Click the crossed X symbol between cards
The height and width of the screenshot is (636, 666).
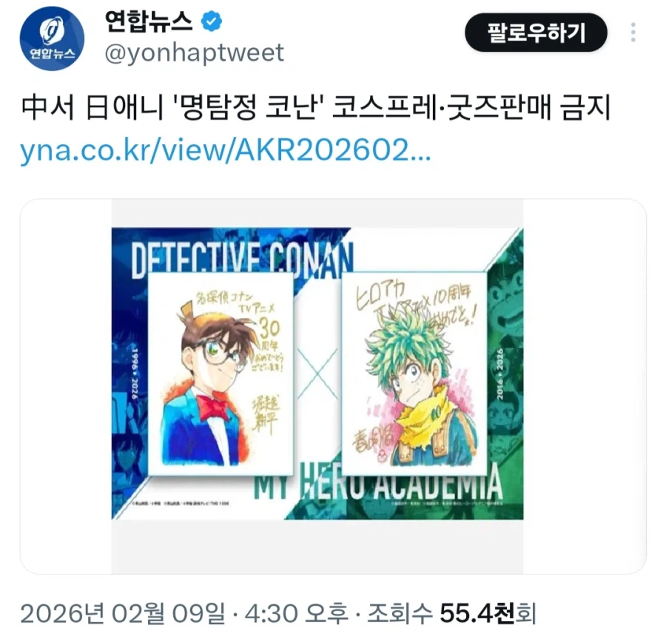(x=317, y=373)
